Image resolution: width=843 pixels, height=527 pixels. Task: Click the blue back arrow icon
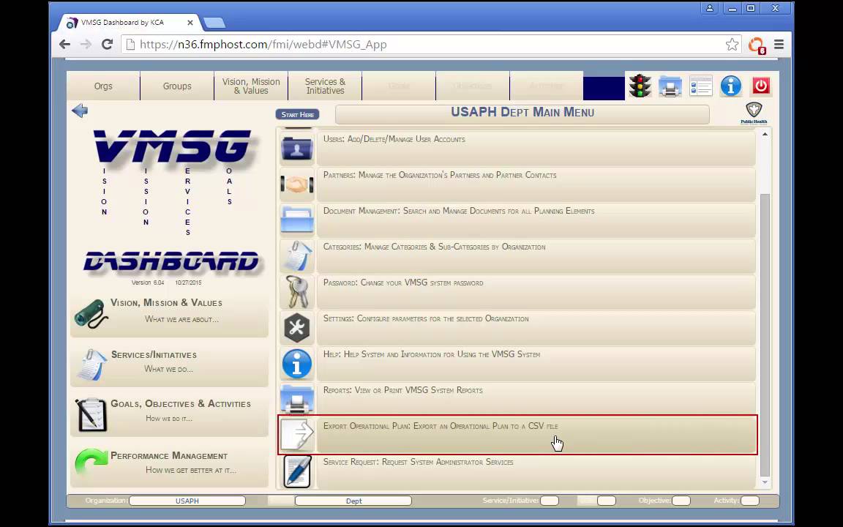[x=80, y=111]
